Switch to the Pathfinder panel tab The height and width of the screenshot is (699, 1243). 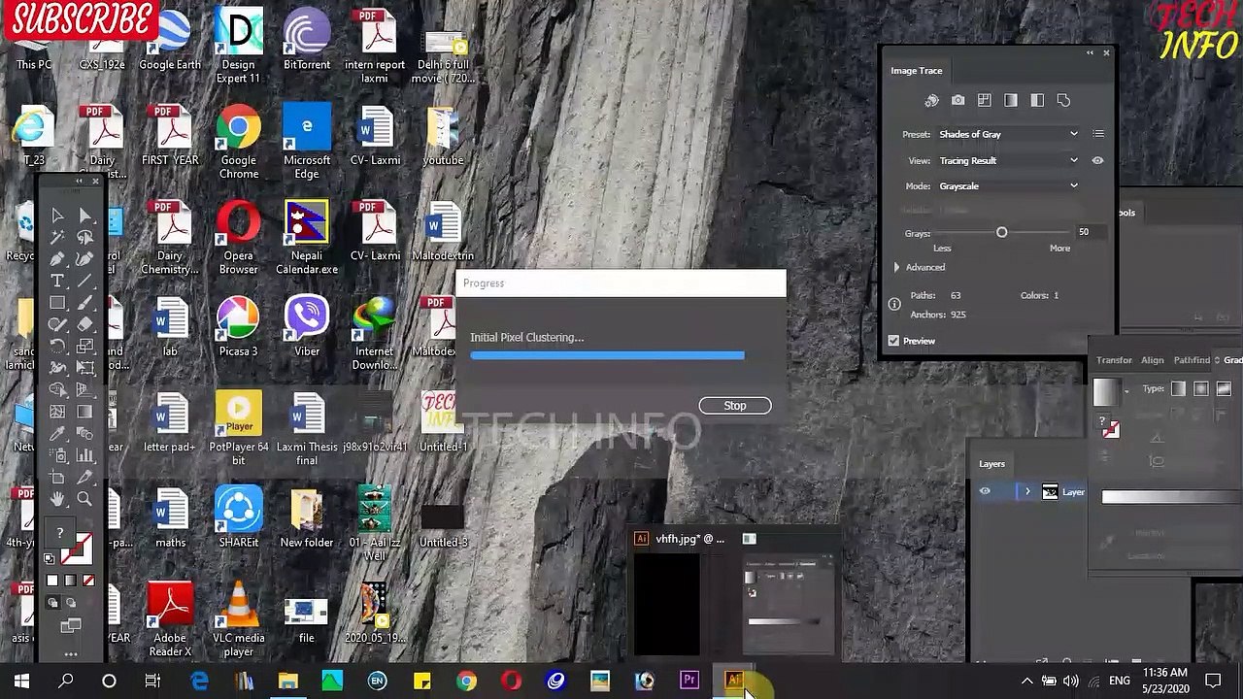(1192, 360)
